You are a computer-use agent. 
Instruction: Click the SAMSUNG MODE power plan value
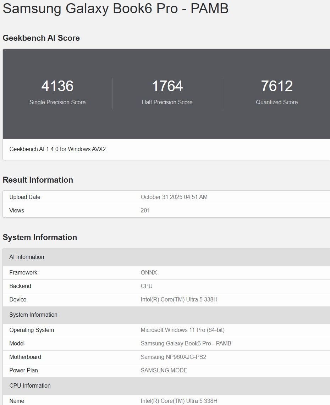(x=164, y=371)
